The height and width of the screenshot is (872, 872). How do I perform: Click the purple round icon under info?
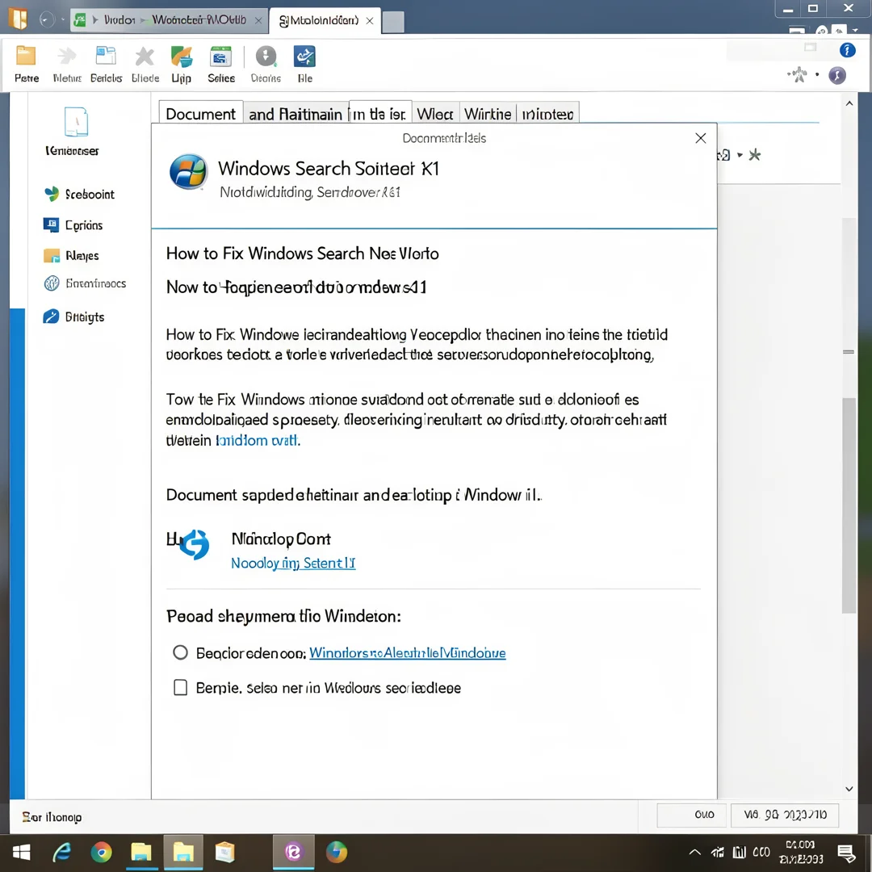tap(837, 75)
